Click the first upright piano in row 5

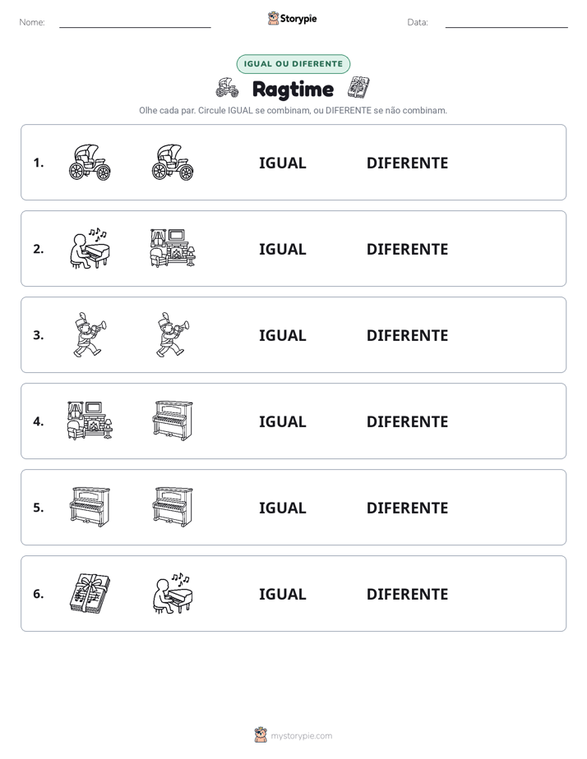pos(90,507)
